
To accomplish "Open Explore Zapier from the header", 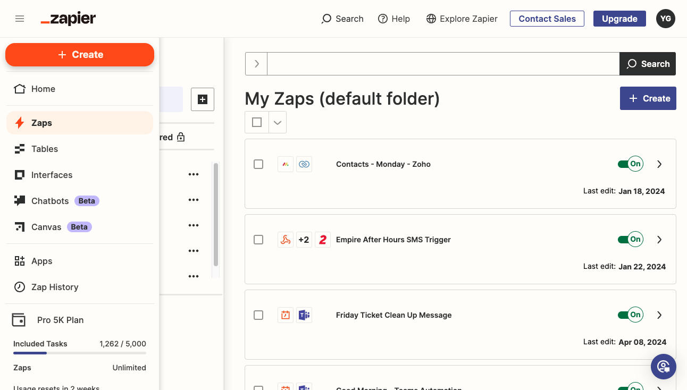I will coord(462,19).
